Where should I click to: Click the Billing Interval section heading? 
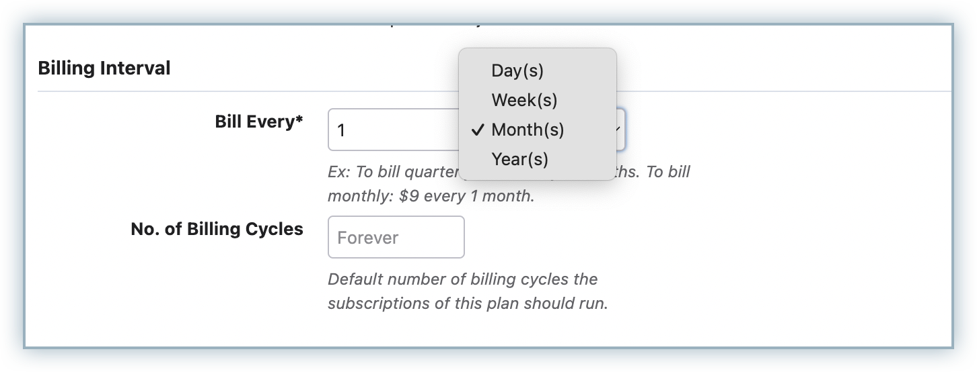[104, 68]
